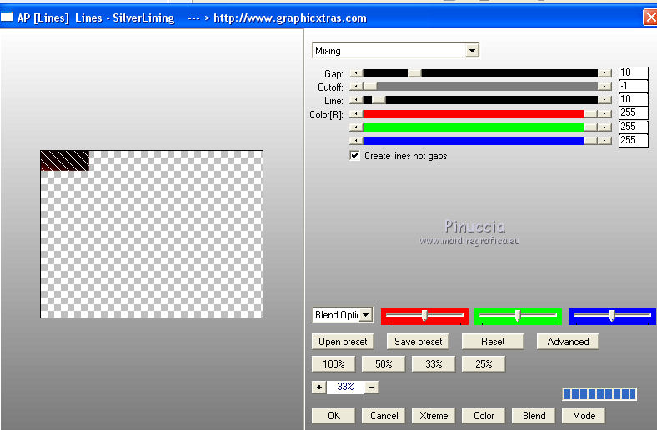Click the Cutoff slider thumb
Viewport: 657px width, 430px height.
(x=370, y=87)
